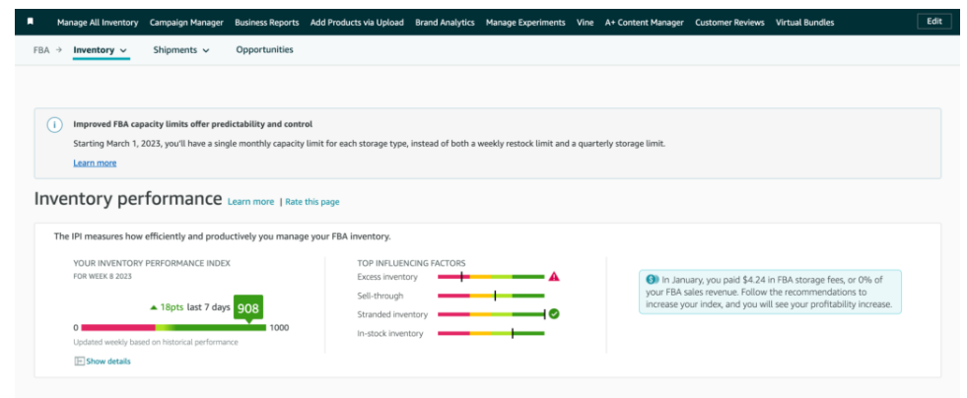Click the green up-arrow next to 18pts

(x=154, y=307)
